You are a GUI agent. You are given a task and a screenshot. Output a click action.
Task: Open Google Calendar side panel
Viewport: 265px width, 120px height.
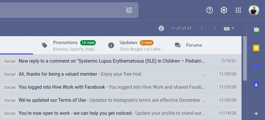pos(256,30)
